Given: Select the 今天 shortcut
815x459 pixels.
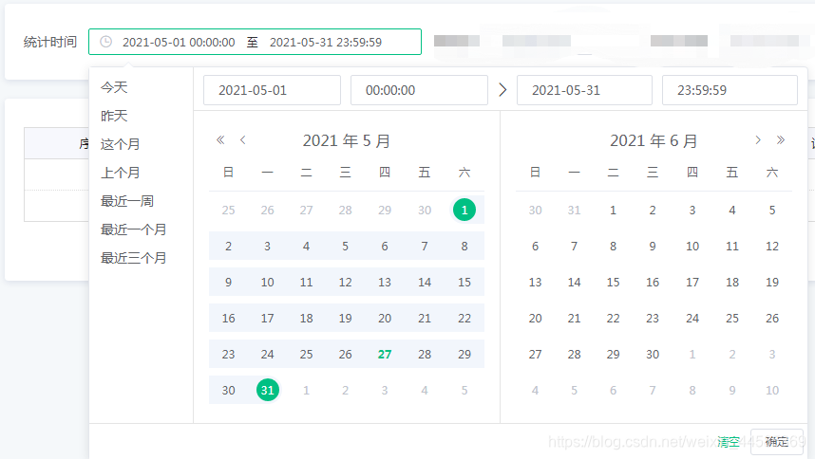Looking at the screenshot, I should 114,87.
